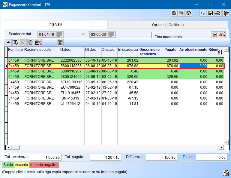Click the In scadenza column header
231x178 pixels.
coord(128,52)
